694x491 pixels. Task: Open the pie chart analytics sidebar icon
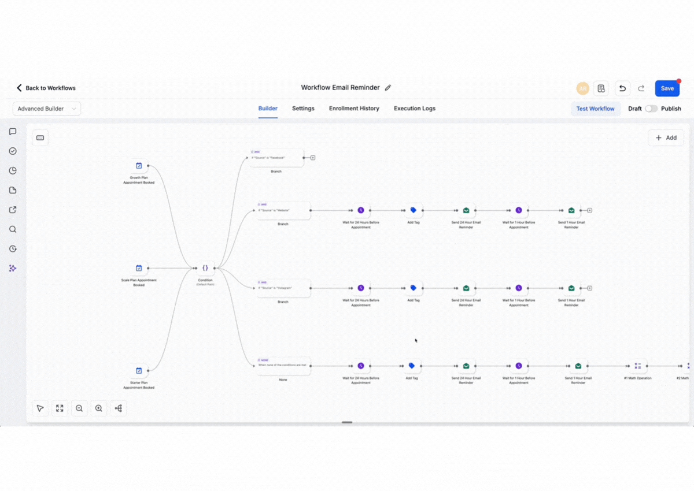click(x=13, y=170)
